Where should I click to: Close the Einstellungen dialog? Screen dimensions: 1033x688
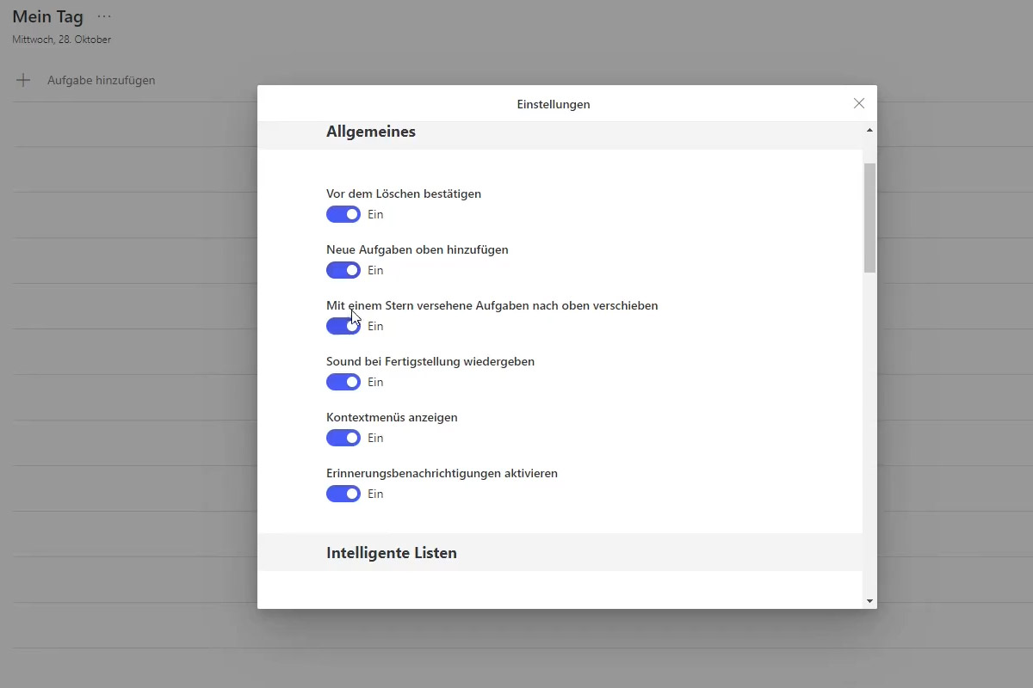pos(858,103)
